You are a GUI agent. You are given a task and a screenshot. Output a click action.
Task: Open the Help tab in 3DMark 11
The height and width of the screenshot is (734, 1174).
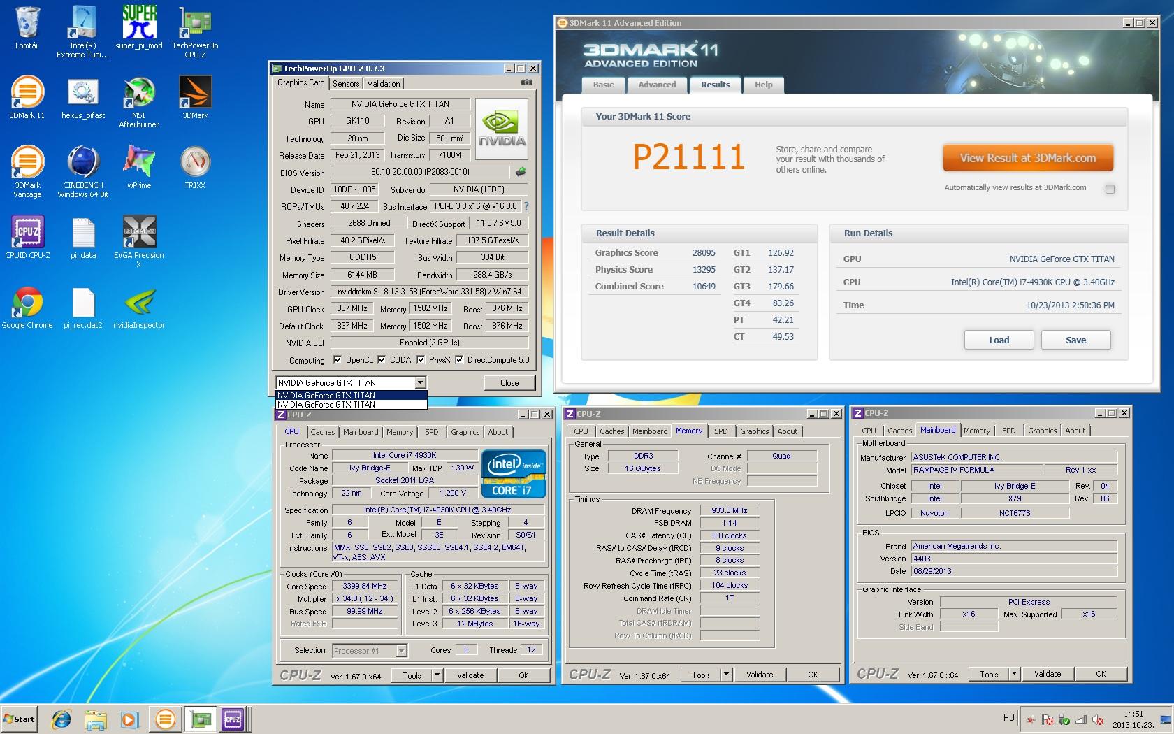tap(763, 85)
